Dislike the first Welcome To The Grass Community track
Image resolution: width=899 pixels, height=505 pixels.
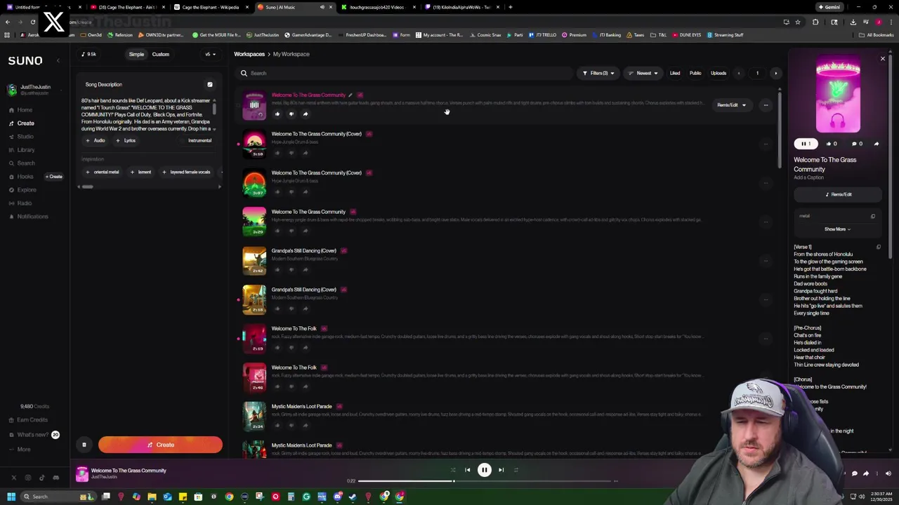[x=291, y=114]
